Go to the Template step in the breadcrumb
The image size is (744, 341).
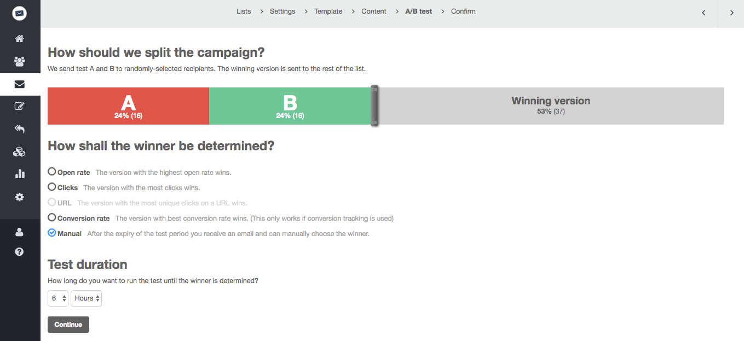coord(328,11)
